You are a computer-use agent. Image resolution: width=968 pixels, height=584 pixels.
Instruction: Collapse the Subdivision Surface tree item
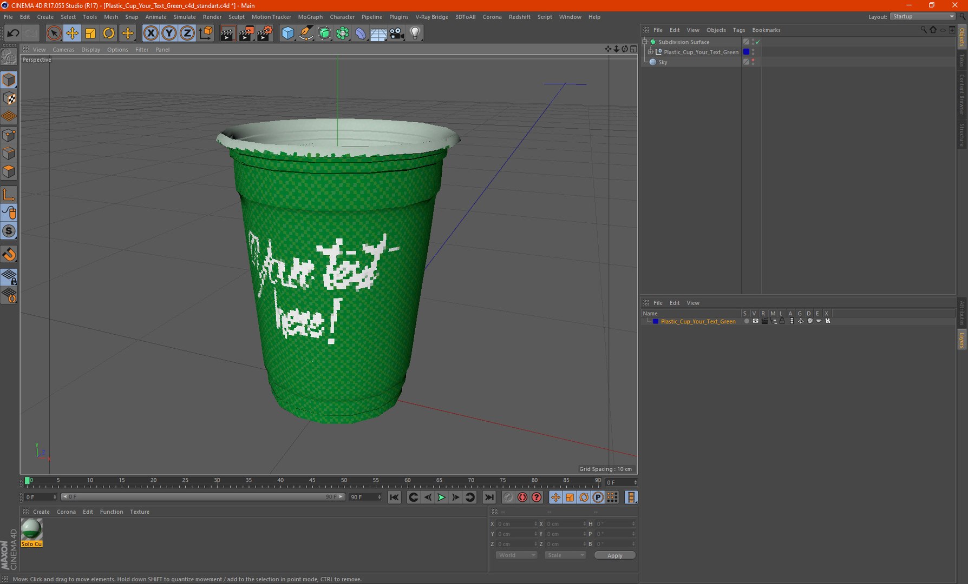coord(645,42)
